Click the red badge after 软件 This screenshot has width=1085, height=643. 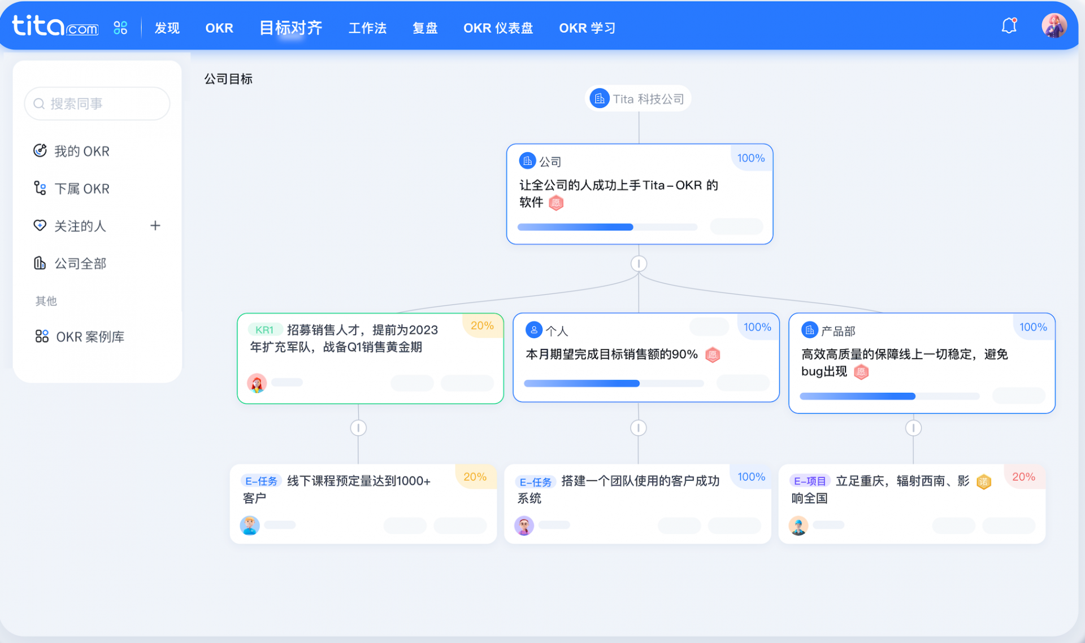[x=557, y=203]
